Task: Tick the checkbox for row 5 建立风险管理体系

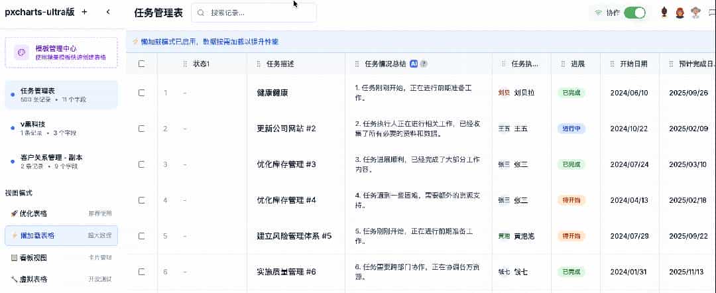Action: click(142, 236)
